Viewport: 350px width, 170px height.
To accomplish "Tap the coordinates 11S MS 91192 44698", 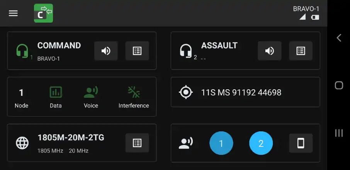I will [x=241, y=92].
